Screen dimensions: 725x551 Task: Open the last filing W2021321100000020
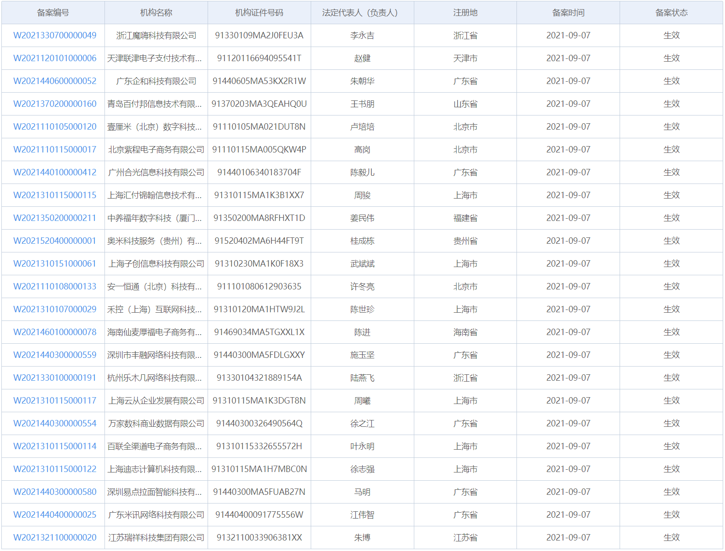55,538
